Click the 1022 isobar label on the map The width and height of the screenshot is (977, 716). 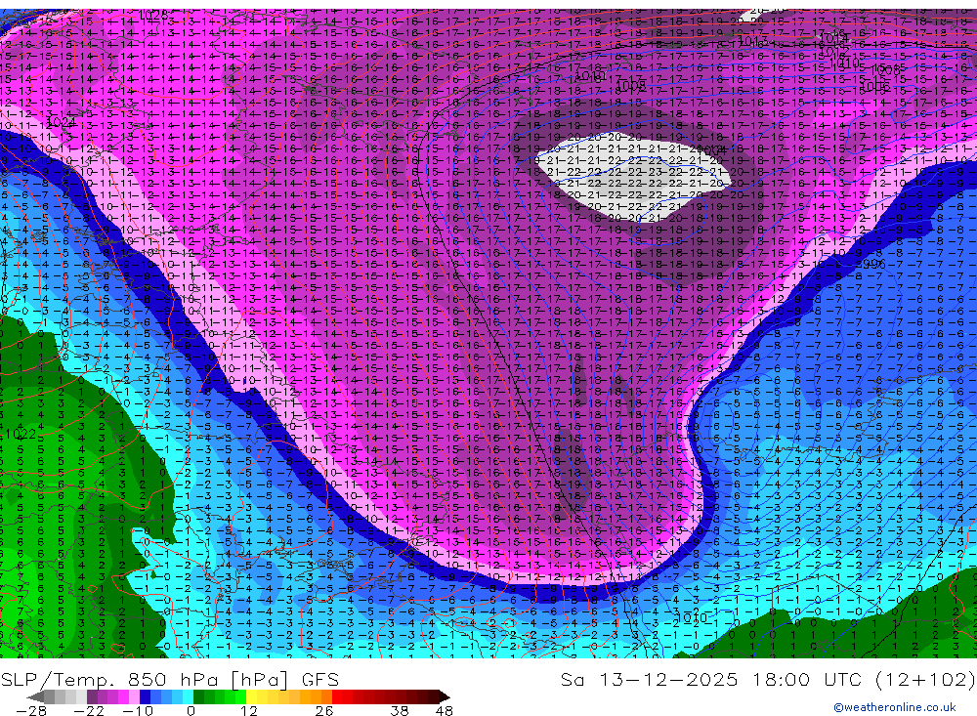(x=21, y=433)
